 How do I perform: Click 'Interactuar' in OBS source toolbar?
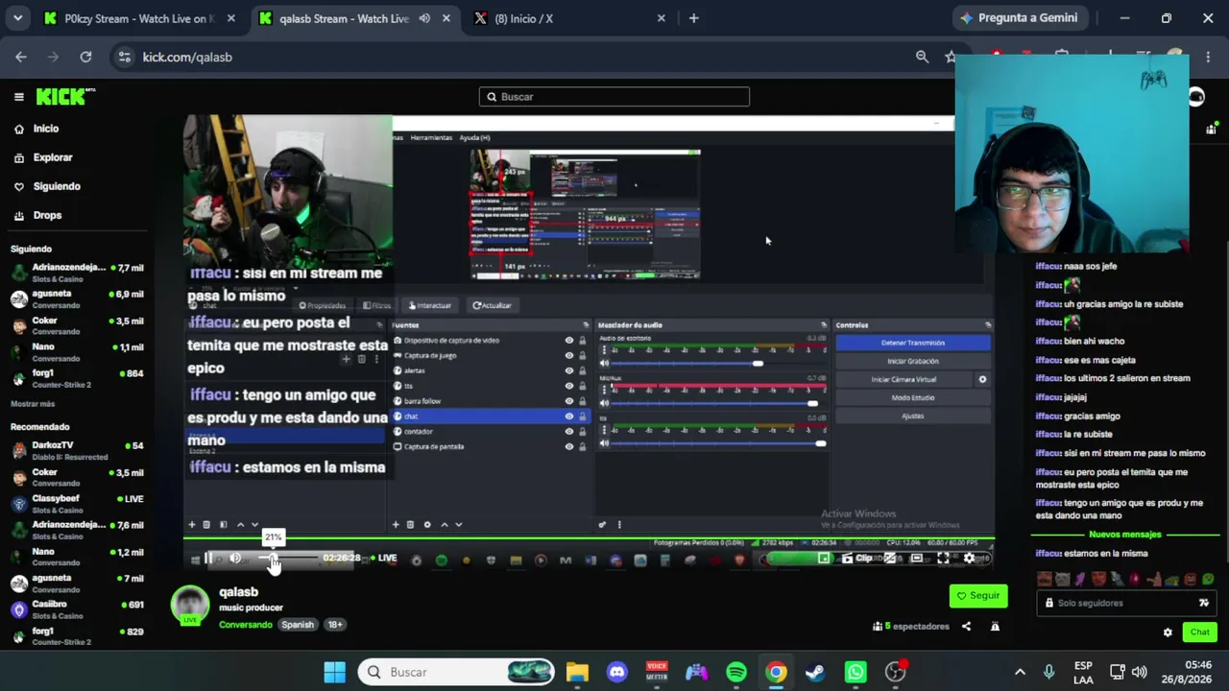[430, 306]
